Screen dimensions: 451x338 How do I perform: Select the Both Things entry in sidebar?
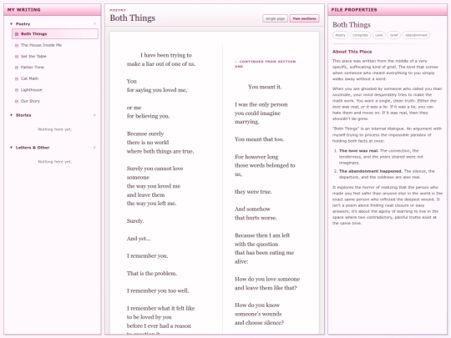55,33
